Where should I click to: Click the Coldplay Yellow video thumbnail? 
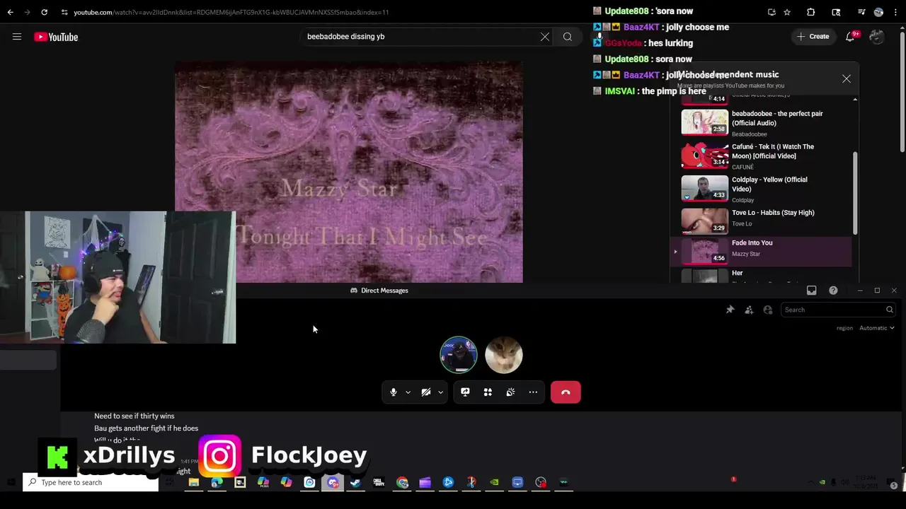click(x=704, y=188)
